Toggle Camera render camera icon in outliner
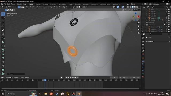This screenshot has height=96, width=171. click(169, 18)
